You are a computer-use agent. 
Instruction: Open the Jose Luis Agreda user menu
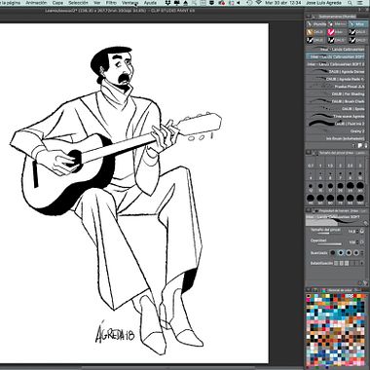[323, 3]
